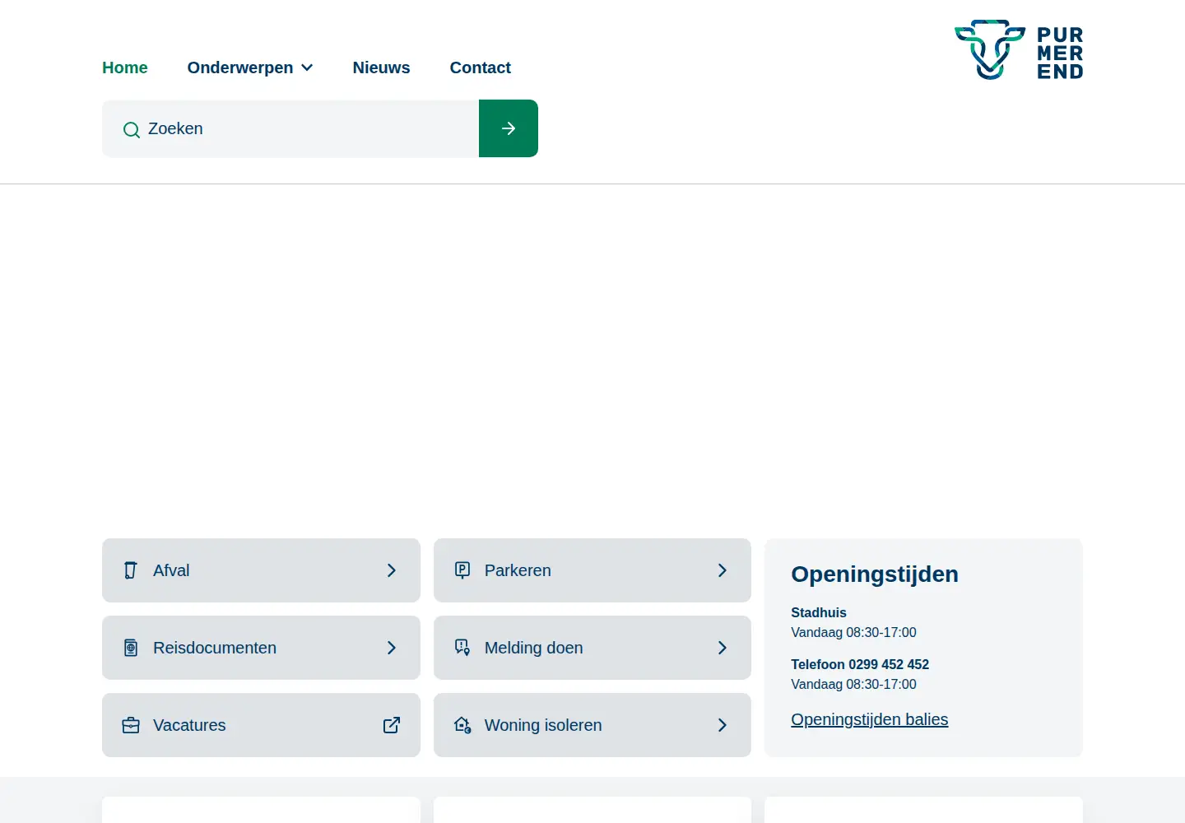The width and height of the screenshot is (1185, 823).
Task: Click the report pin icon beside Melding doen
Action: click(462, 648)
